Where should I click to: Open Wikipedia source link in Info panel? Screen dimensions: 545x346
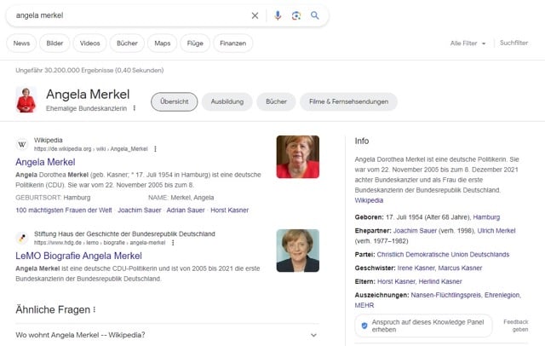pyautogui.click(x=369, y=200)
